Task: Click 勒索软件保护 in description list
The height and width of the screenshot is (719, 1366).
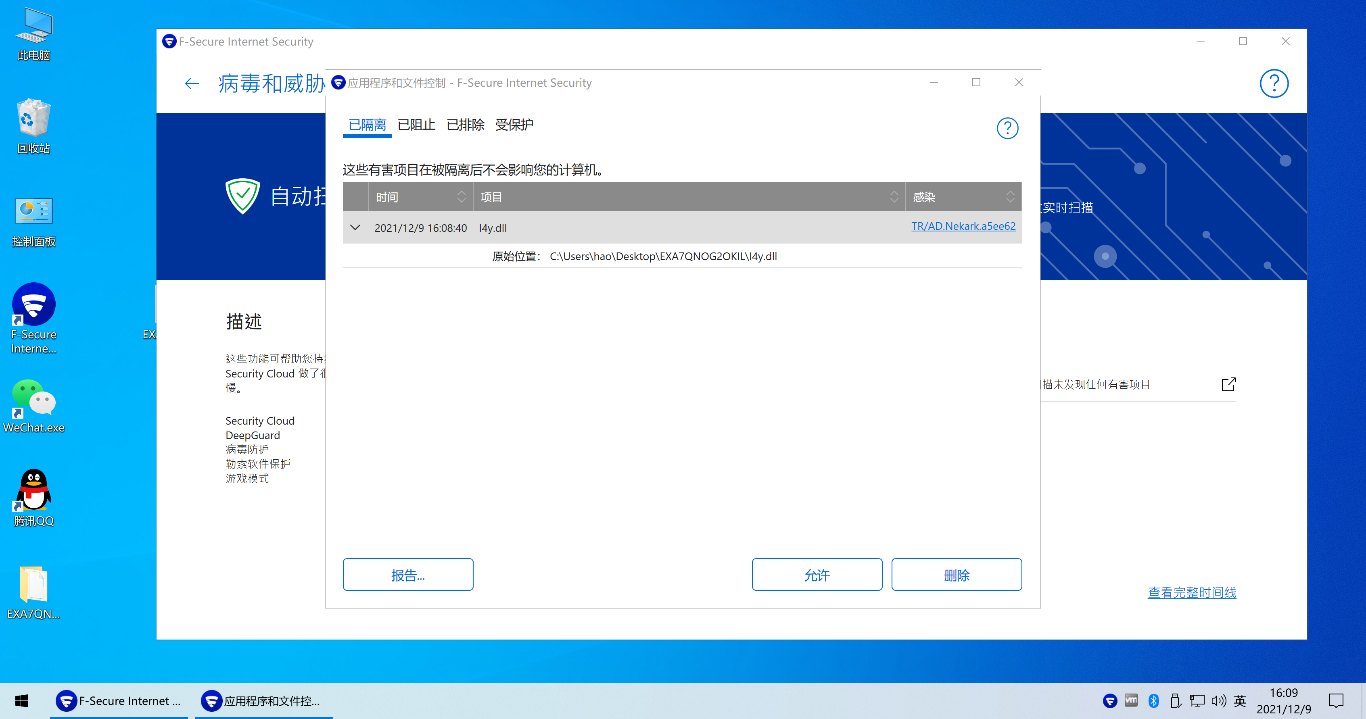Action: (x=258, y=464)
